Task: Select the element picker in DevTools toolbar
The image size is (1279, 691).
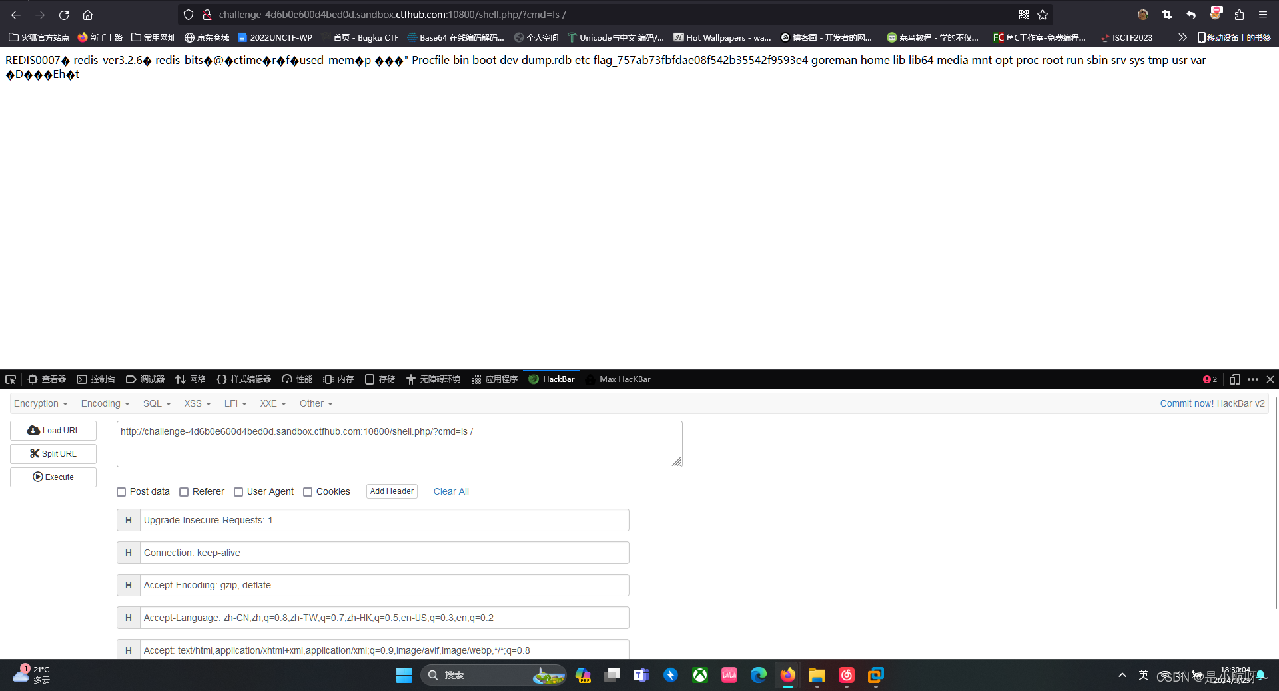Action: [x=11, y=379]
